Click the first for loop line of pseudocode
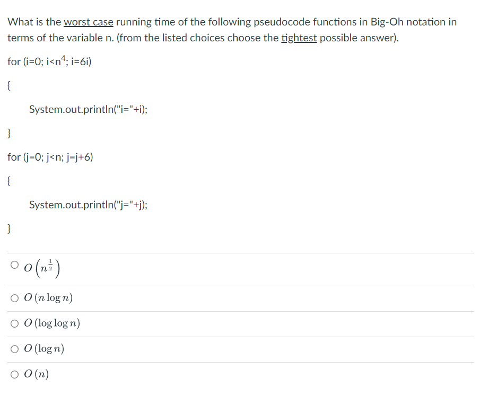This screenshot has width=480, height=396. point(50,61)
